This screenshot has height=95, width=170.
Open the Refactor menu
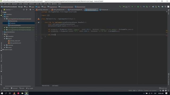pos(32,4)
